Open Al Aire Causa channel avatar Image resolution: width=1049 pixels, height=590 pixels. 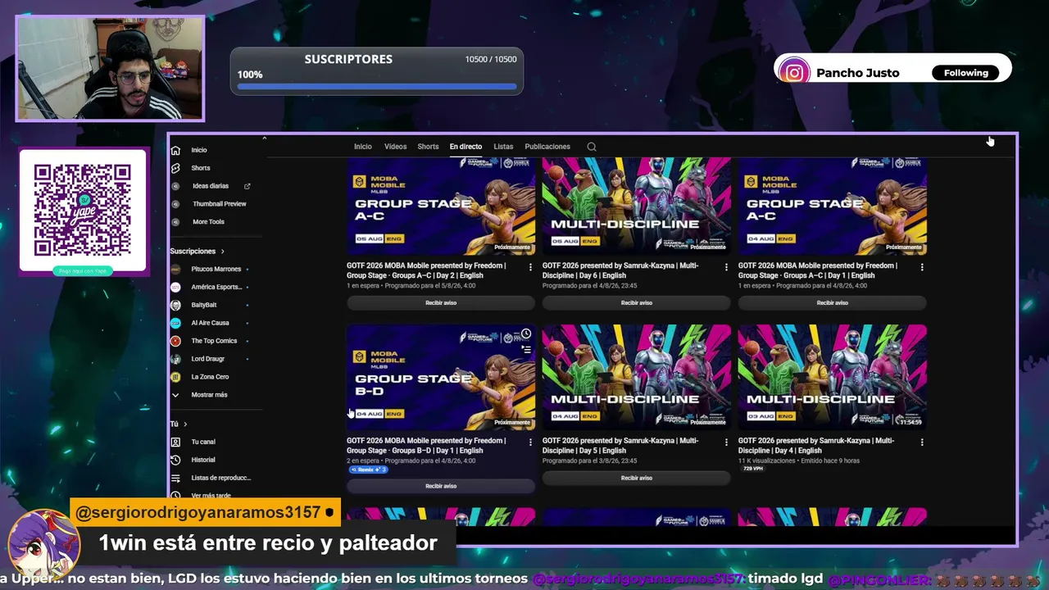[175, 323]
